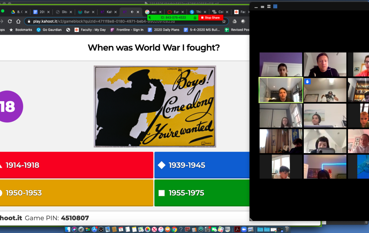
Task: Click the Google Drive icon beside the address bar
Action: tap(234, 22)
